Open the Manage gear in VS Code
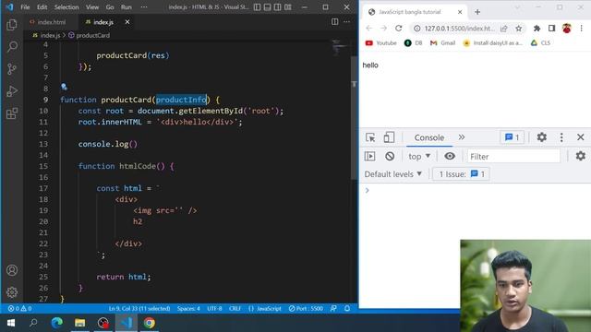 (x=12, y=292)
